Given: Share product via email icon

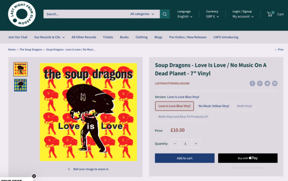Looking at the screenshot, I should coord(274,83).
